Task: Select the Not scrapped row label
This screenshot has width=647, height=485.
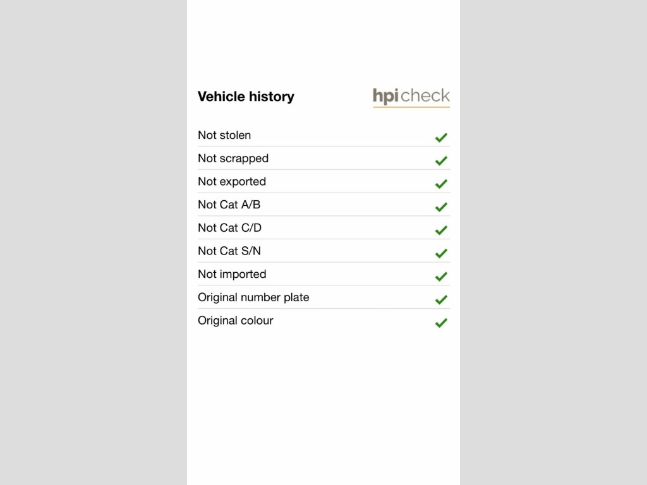Action: point(233,159)
